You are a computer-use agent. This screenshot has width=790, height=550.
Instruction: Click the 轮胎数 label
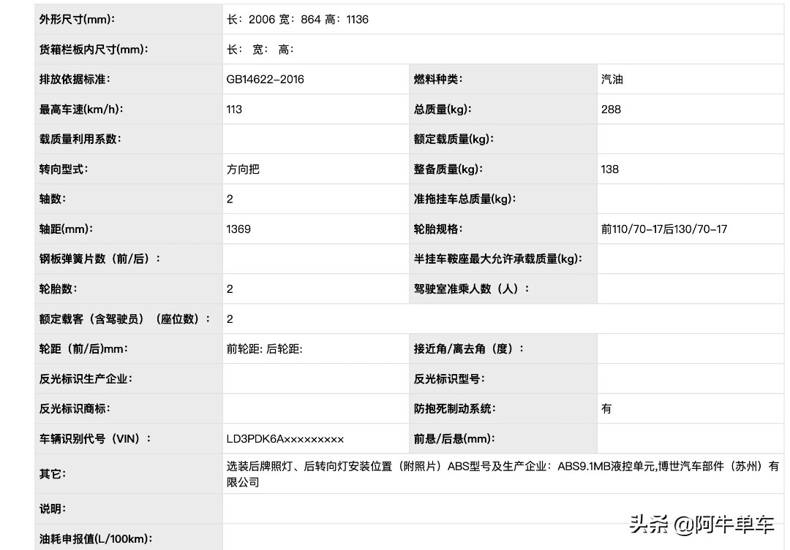pos(58,289)
